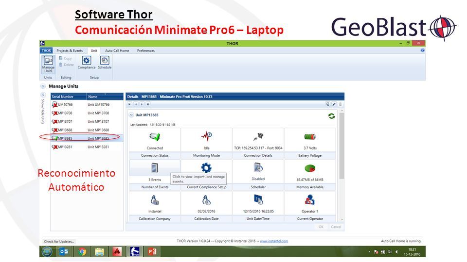Select connected unit MP13685 row
This screenshot has height=262, width=467.
pyautogui.click(x=87, y=138)
